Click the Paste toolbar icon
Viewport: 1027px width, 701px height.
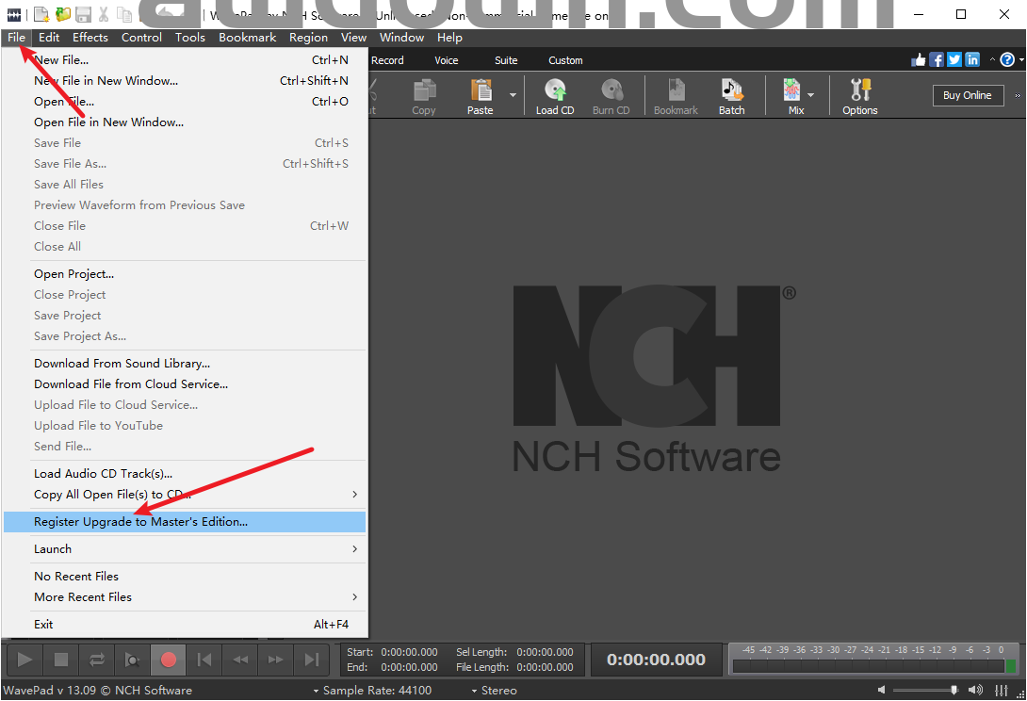(481, 96)
